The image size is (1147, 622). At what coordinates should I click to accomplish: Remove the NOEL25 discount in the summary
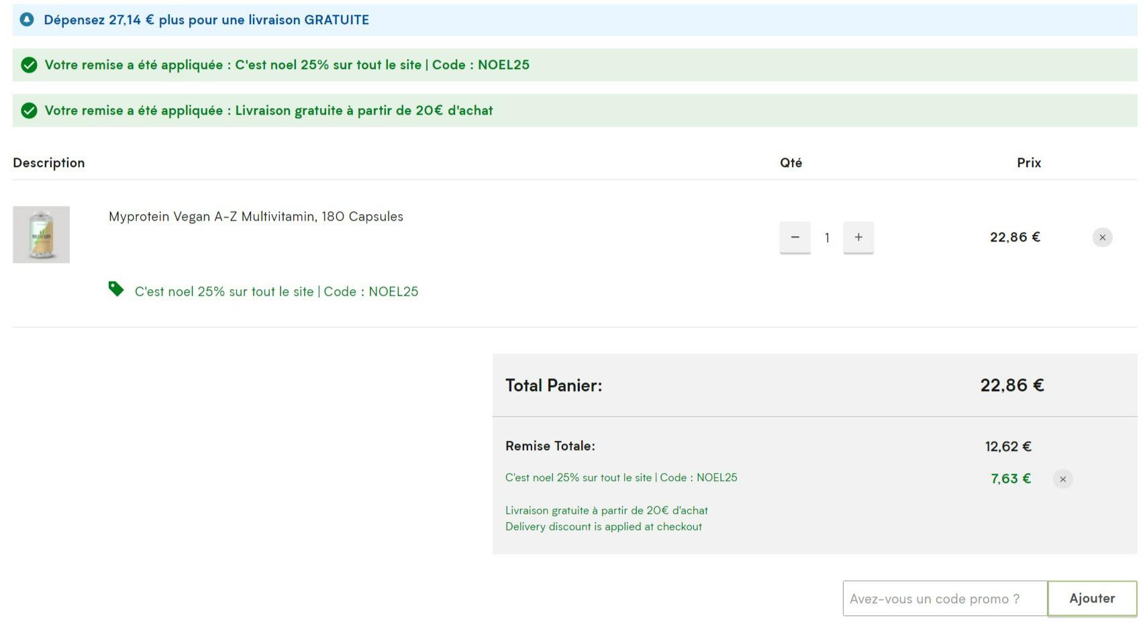click(1062, 479)
